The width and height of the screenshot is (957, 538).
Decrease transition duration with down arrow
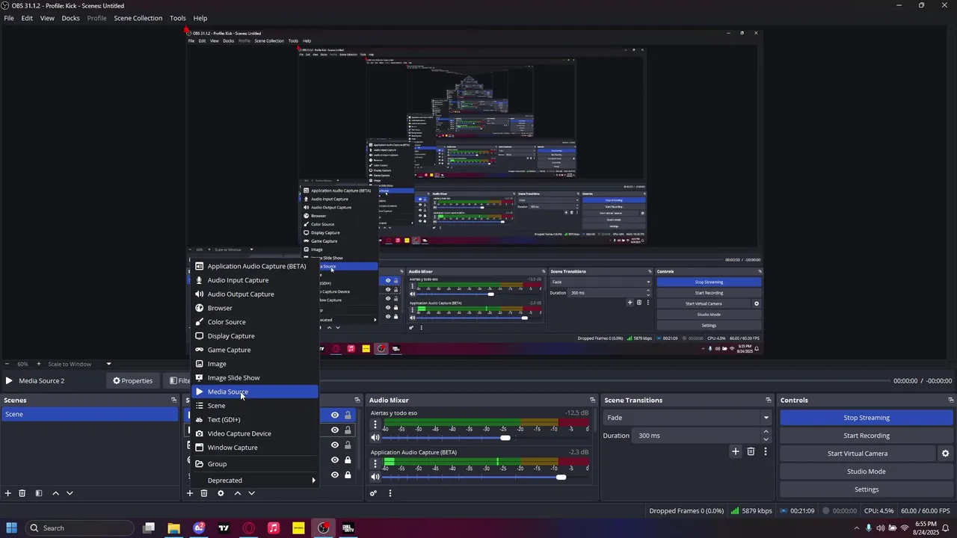click(766, 439)
